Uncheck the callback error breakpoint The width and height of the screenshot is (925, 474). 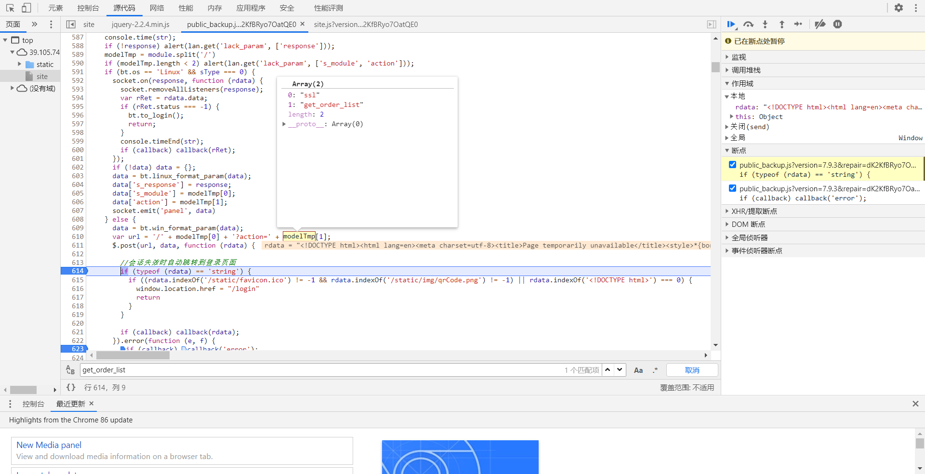tap(733, 188)
